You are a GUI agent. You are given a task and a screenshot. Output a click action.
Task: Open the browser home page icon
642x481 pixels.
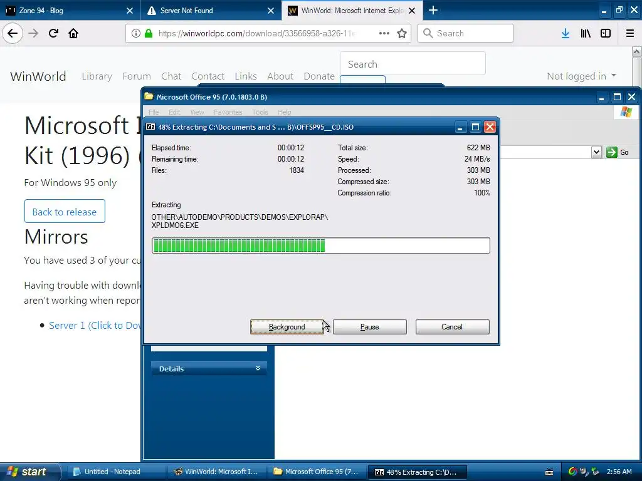[x=73, y=33]
